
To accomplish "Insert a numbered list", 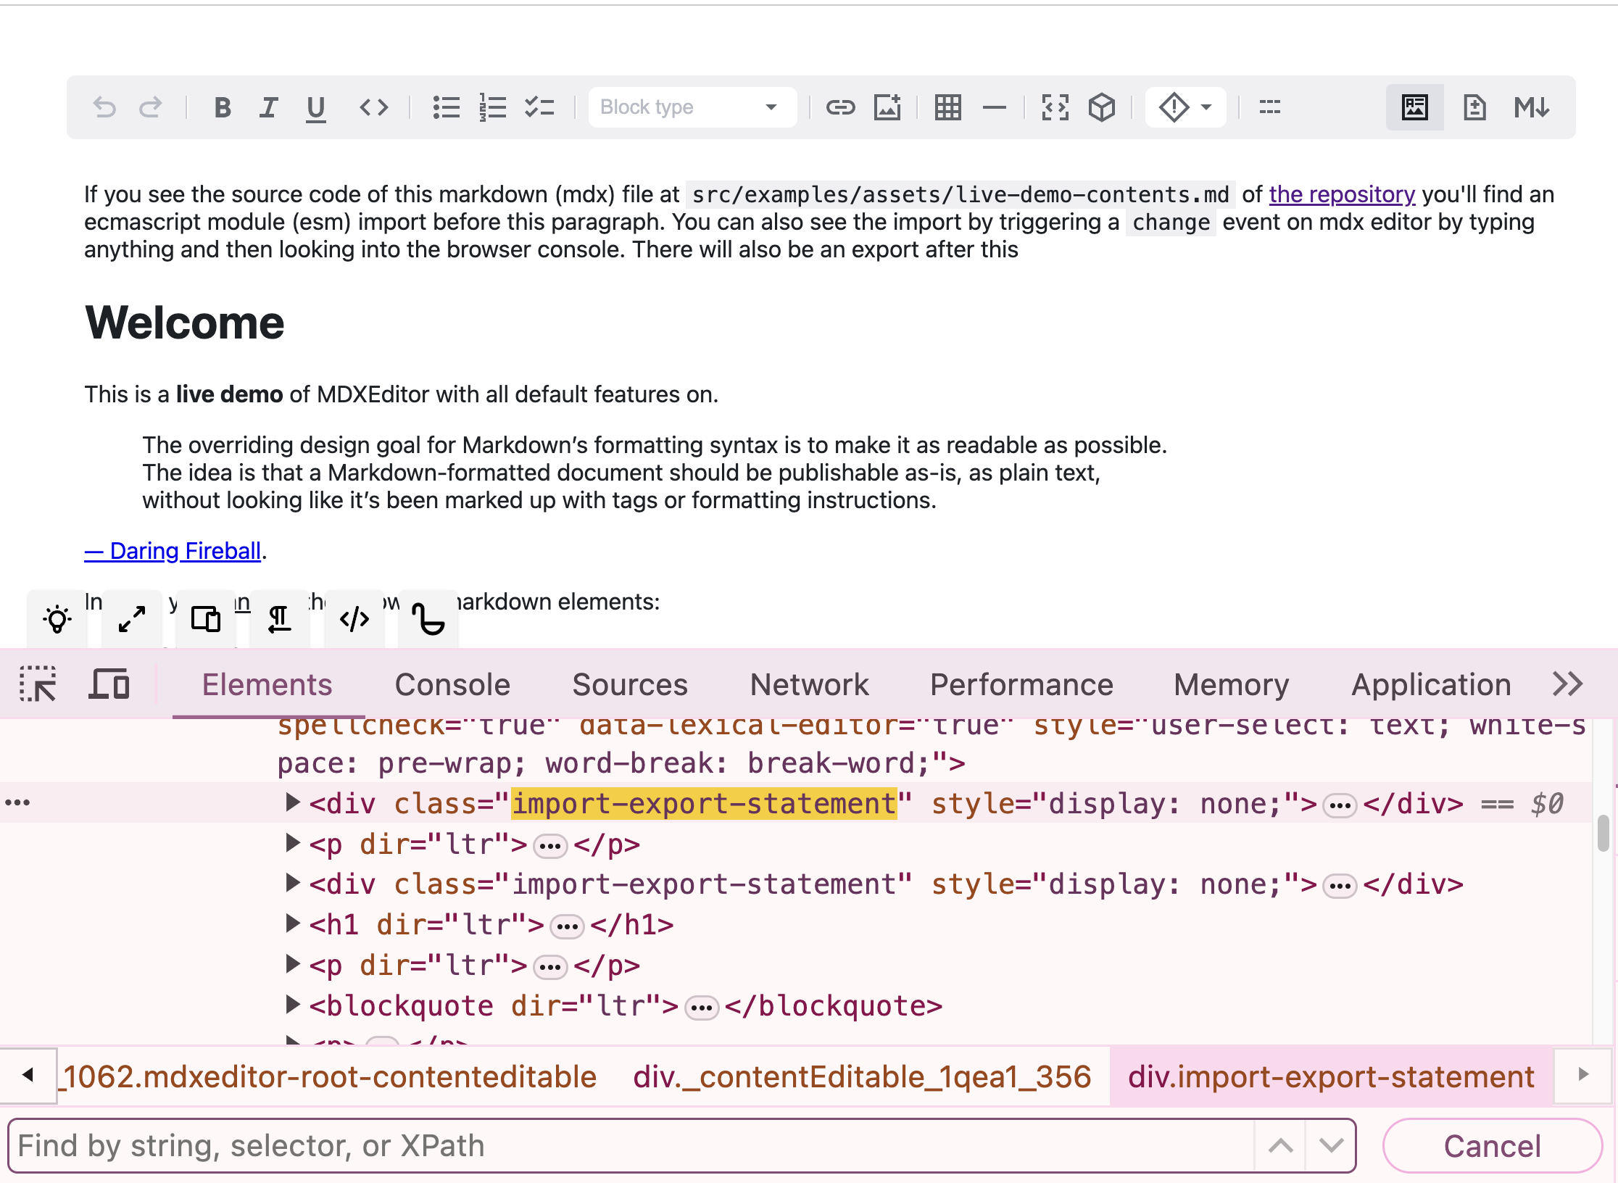I will (x=493, y=107).
